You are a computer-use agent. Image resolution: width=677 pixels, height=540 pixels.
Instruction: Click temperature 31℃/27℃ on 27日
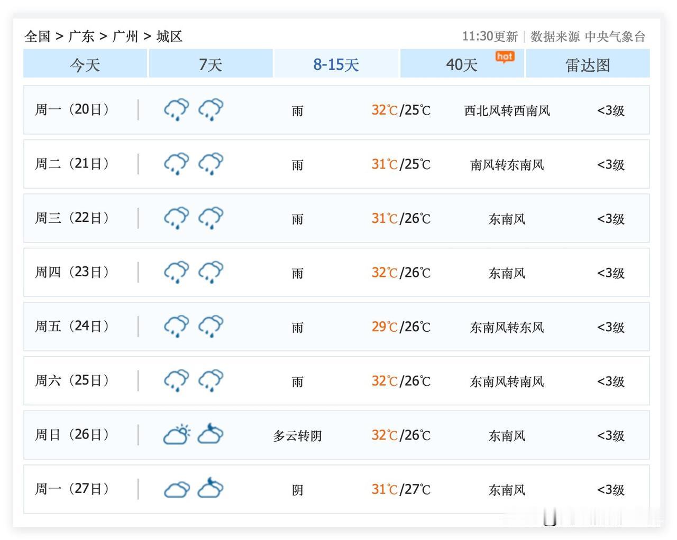[x=401, y=489]
